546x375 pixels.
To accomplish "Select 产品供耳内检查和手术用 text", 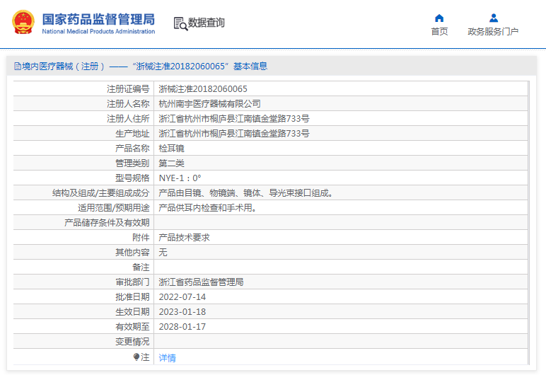I will point(207,208).
